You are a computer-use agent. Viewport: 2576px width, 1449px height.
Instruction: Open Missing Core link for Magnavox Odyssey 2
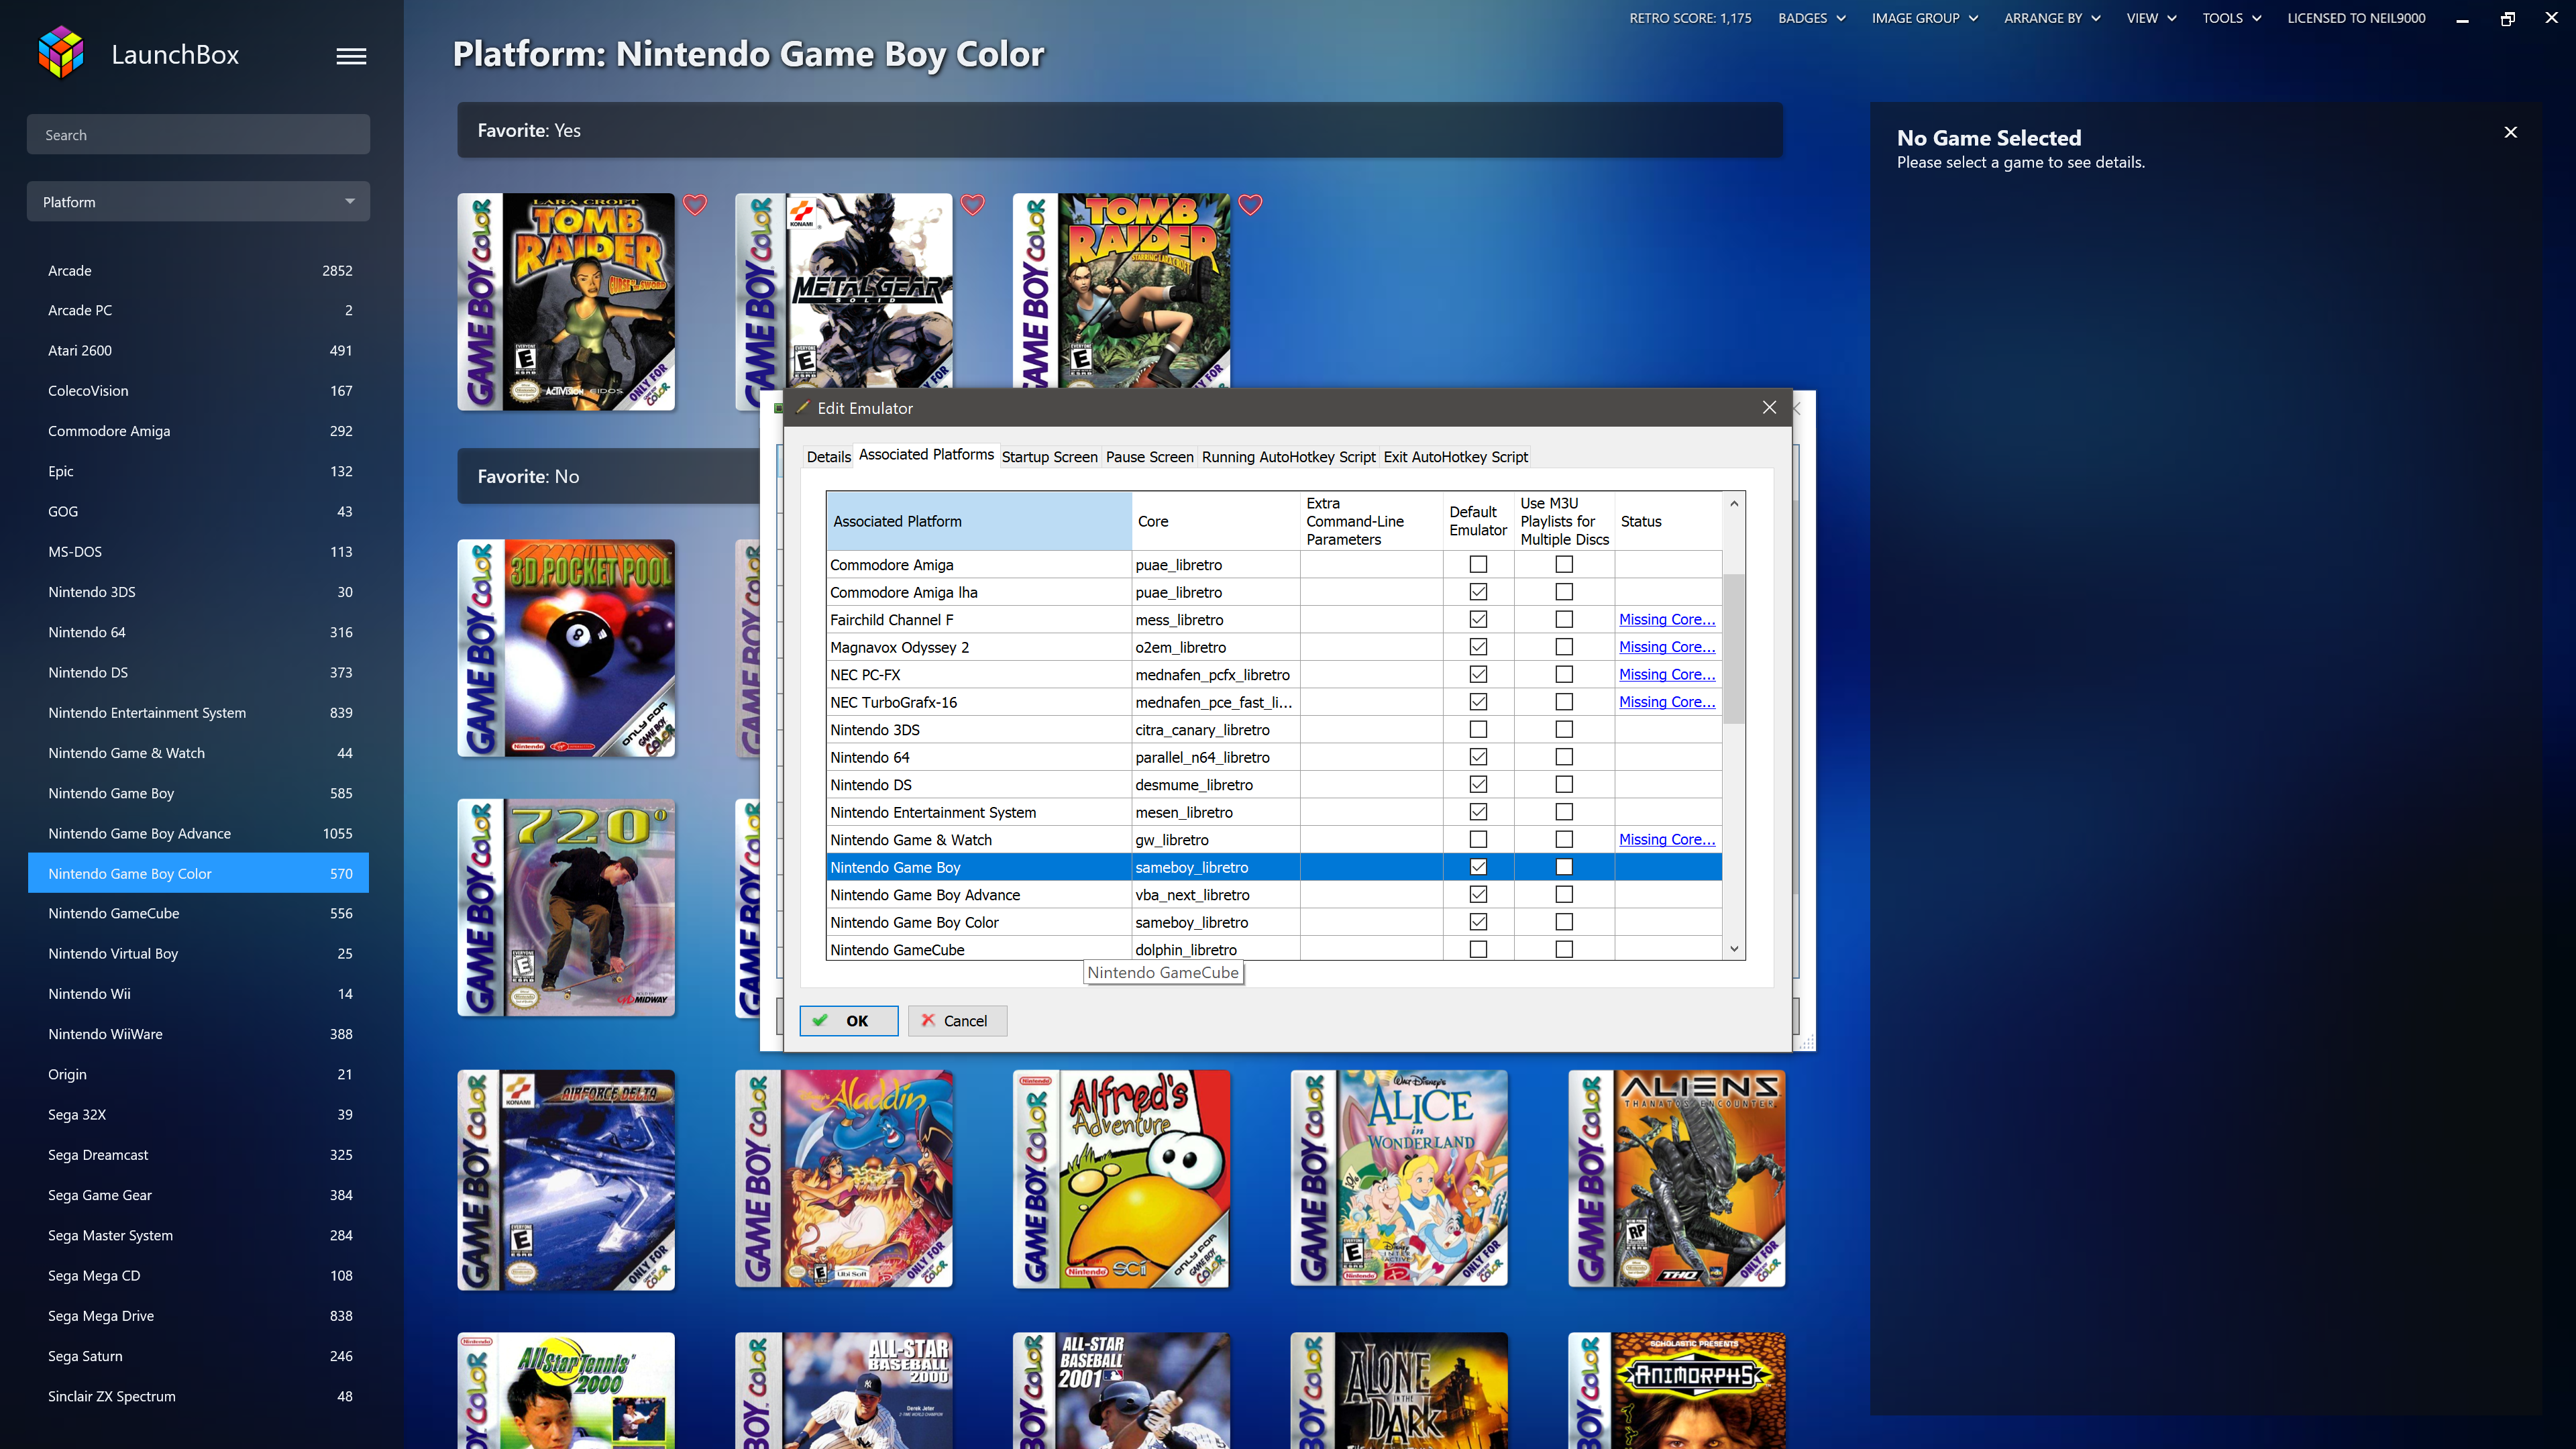[x=1667, y=647]
